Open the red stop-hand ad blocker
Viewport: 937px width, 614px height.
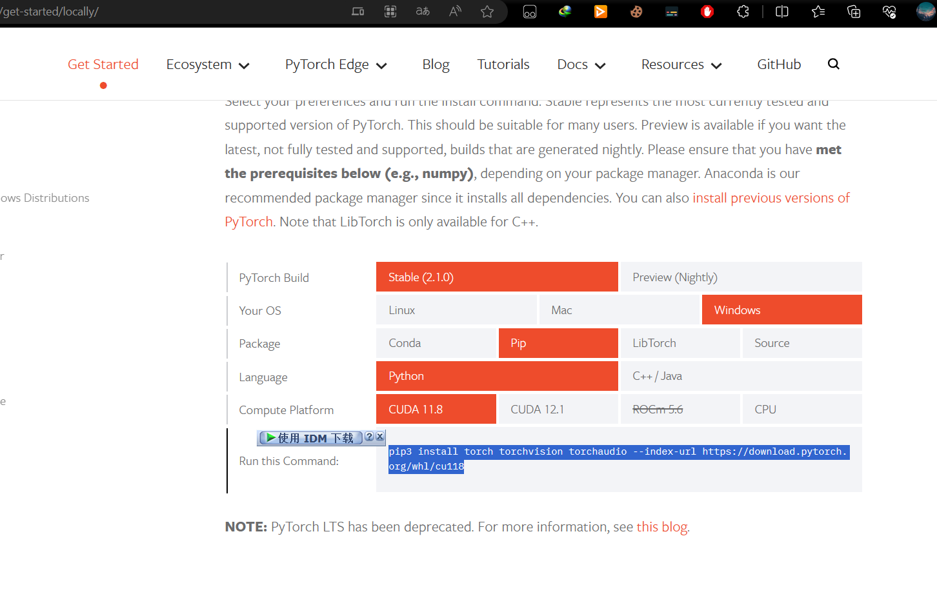[x=707, y=12]
